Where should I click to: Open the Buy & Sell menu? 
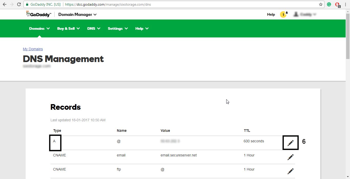(68, 28)
